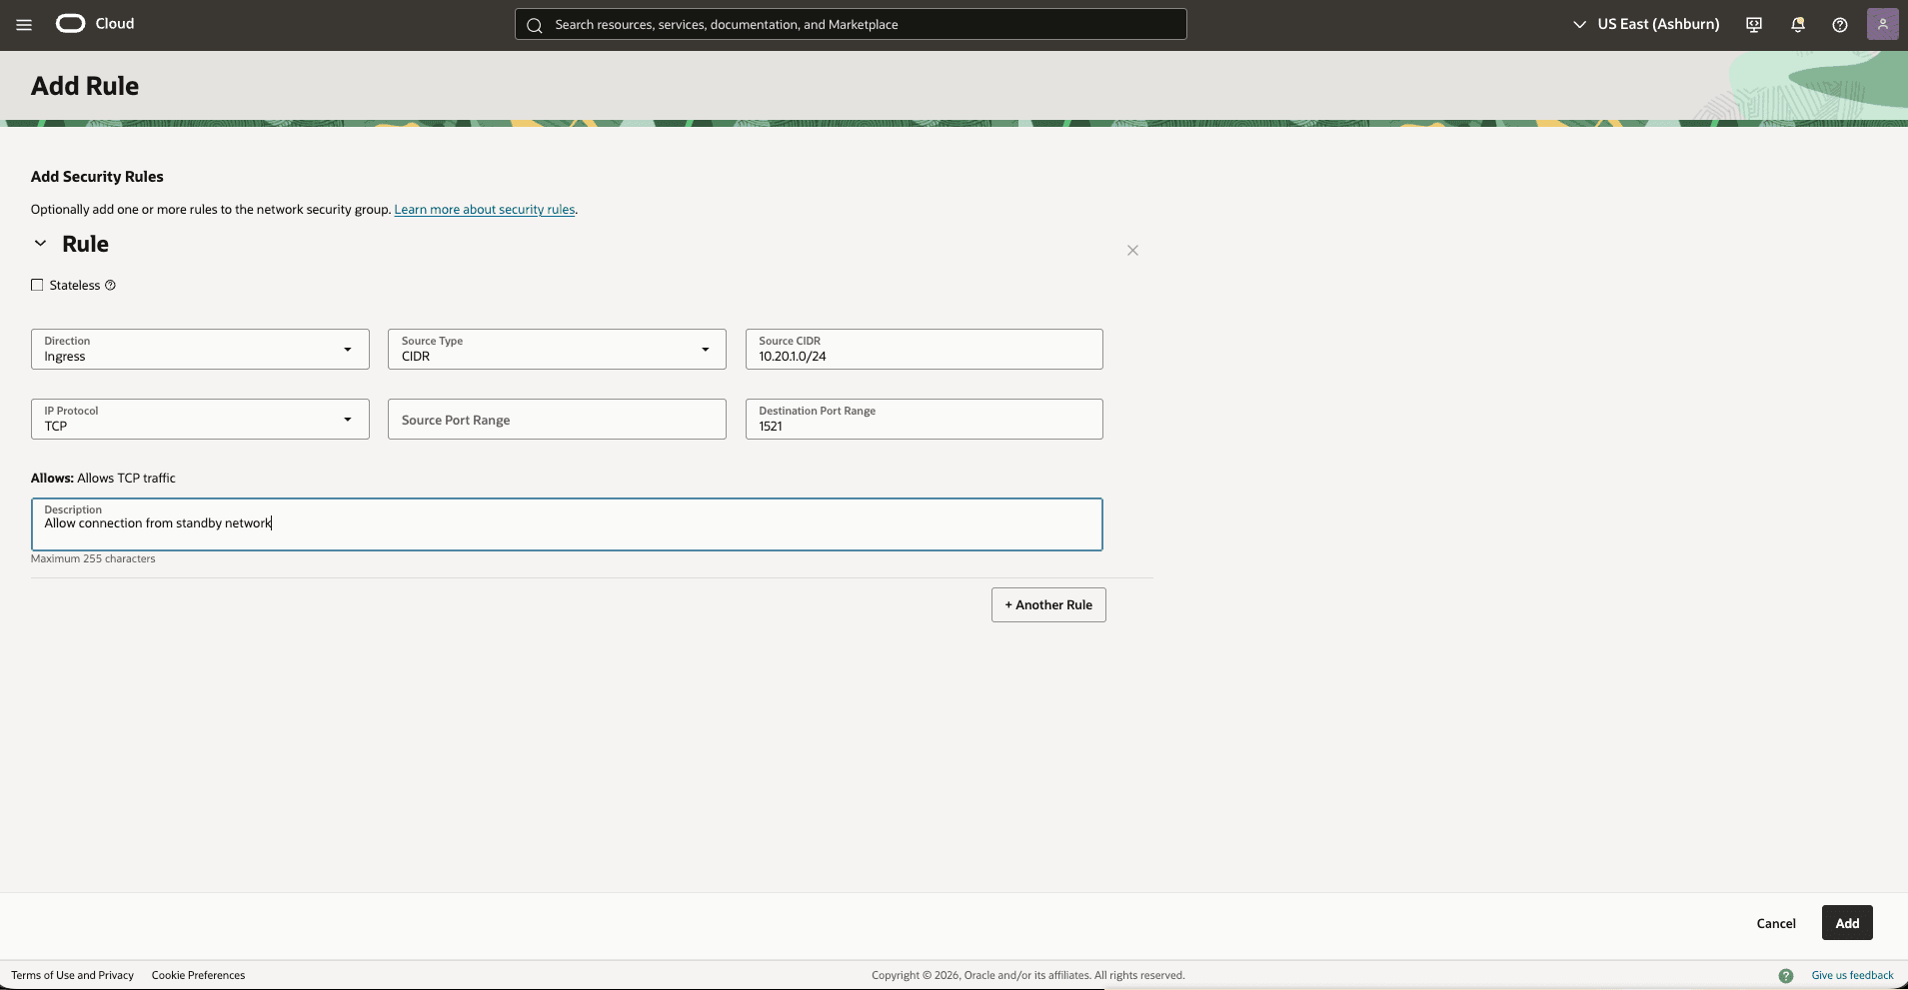Image resolution: width=1908 pixels, height=990 pixels.
Task: Click the + Another Rule button
Action: 1047,604
